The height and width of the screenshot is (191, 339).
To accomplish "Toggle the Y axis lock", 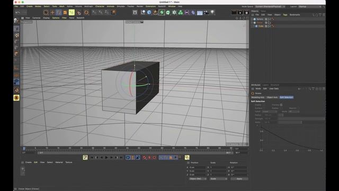I will pyautogui.click(x=101, y=12).
